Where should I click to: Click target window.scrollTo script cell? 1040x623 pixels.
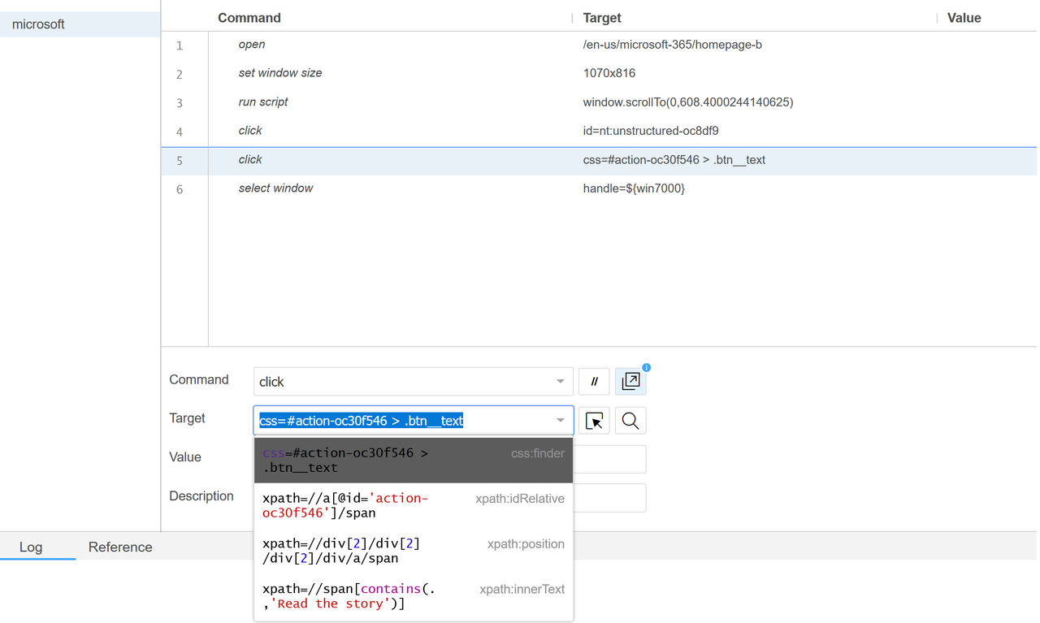coord(688,102)
